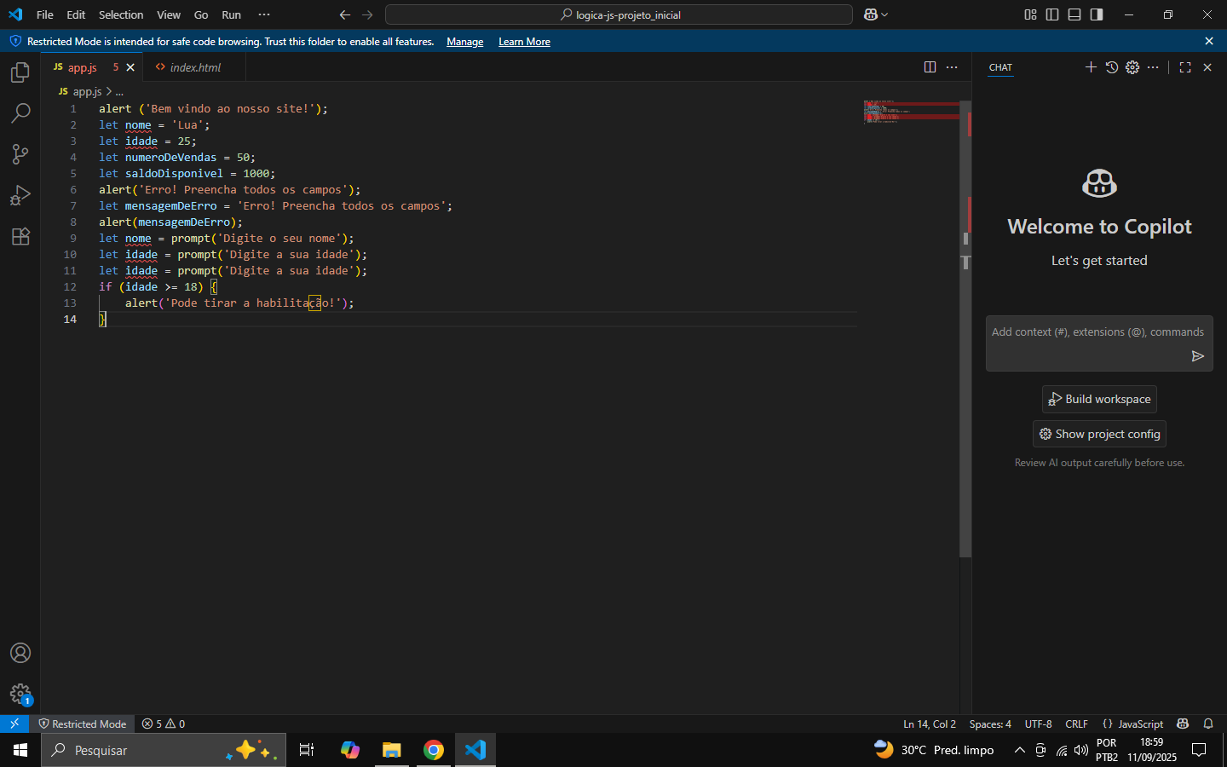Change line ending via CRLF

pos(1076,724)
